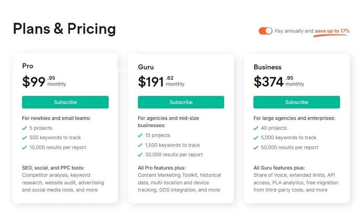Click checkmark beside 500 keywords to track
Screen dimensions: 364x223
pyautogui.click(x=24, y=138)
